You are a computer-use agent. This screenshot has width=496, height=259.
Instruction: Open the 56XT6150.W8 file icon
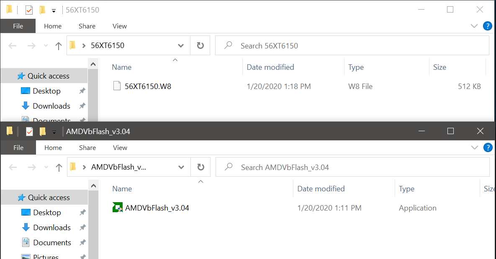pyautogui.click(x=117, y=86)
